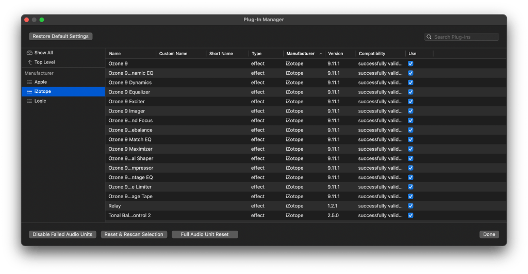This screenshot has width=528, height=274.
Task: Click the Top Level arrow icon
Action: [x=29, y=62]
